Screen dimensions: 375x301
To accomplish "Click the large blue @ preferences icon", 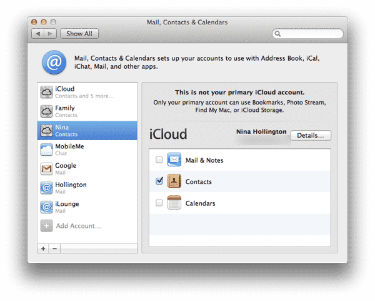I will point(54,62).
